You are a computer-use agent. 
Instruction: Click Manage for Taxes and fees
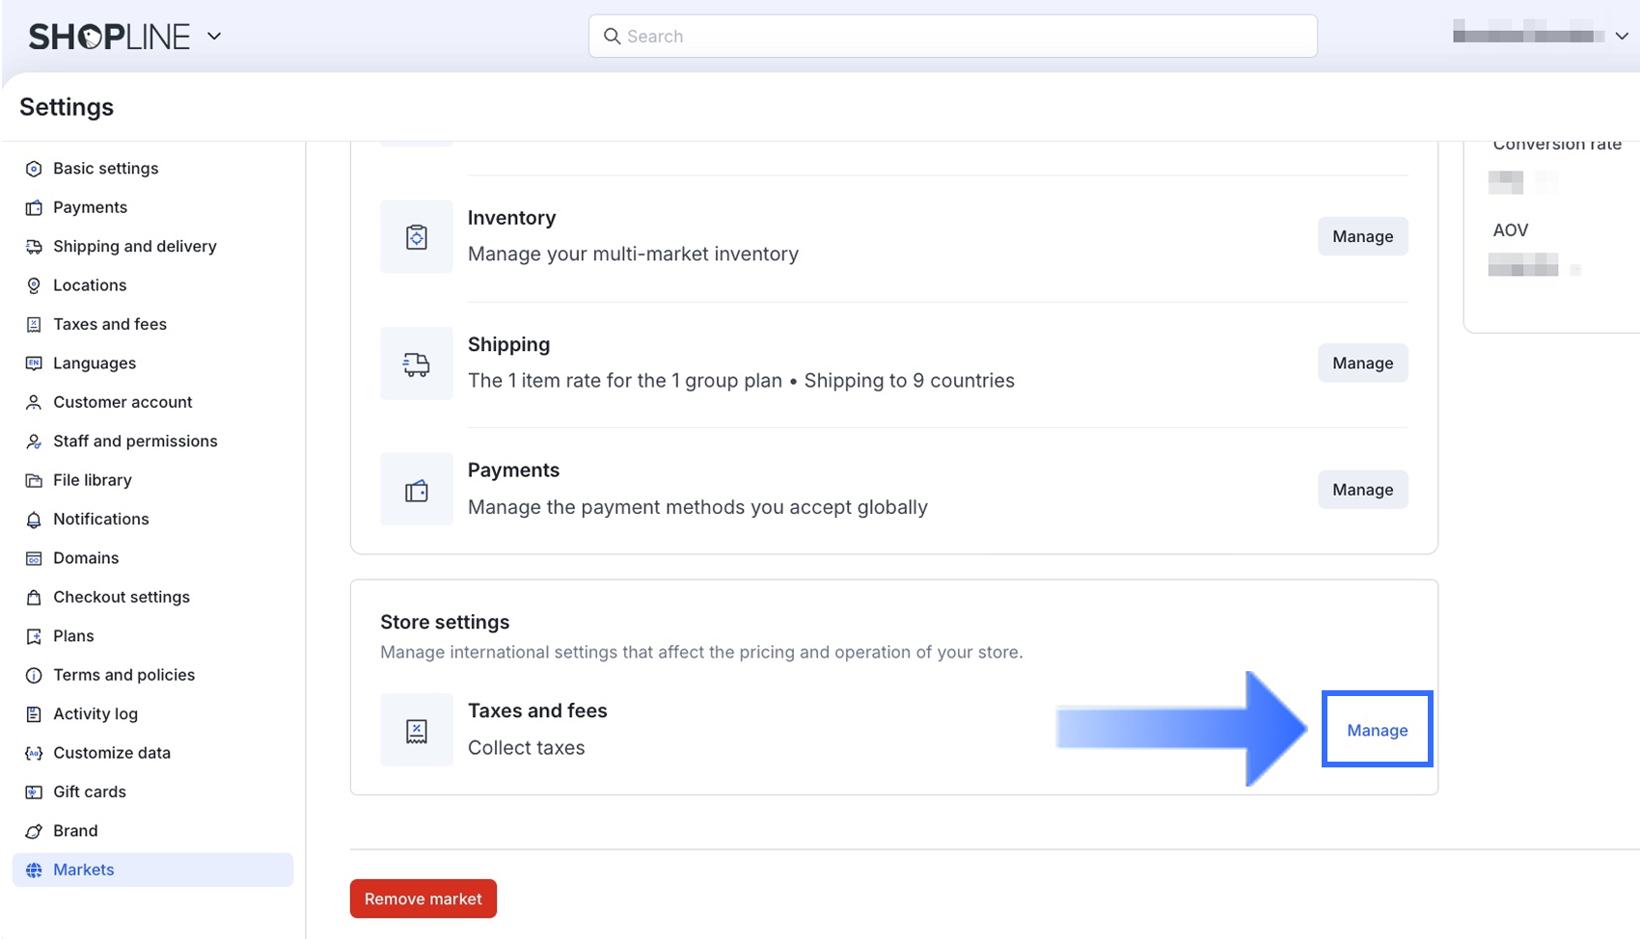tap(1377, 731)
